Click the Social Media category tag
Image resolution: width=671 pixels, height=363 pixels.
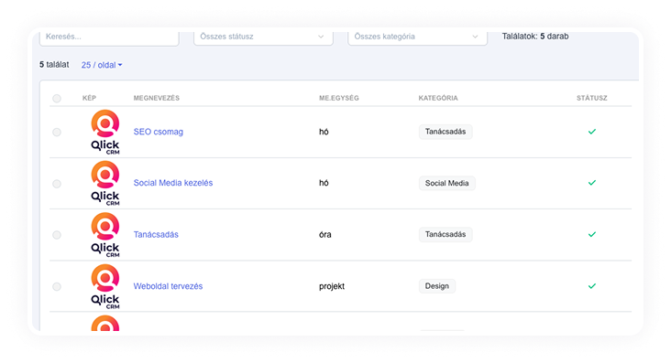tap(446, 183)
